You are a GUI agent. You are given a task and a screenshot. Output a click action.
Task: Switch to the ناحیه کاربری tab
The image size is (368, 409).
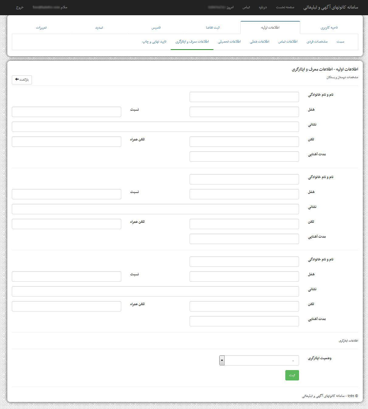click(329, 28)
